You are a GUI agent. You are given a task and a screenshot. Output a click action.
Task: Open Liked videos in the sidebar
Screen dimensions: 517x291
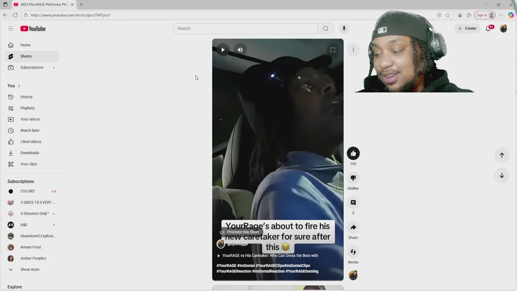pyautogui.click(x=32, y=141)
